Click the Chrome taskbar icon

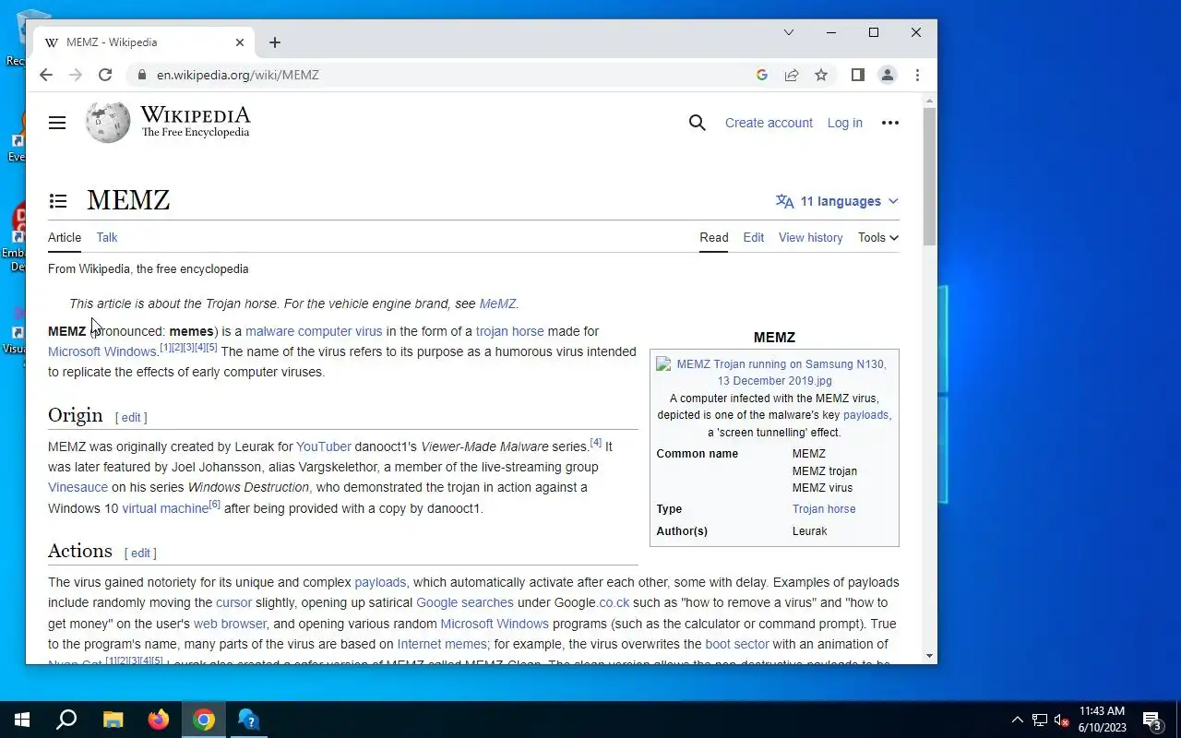click(204, 720)
